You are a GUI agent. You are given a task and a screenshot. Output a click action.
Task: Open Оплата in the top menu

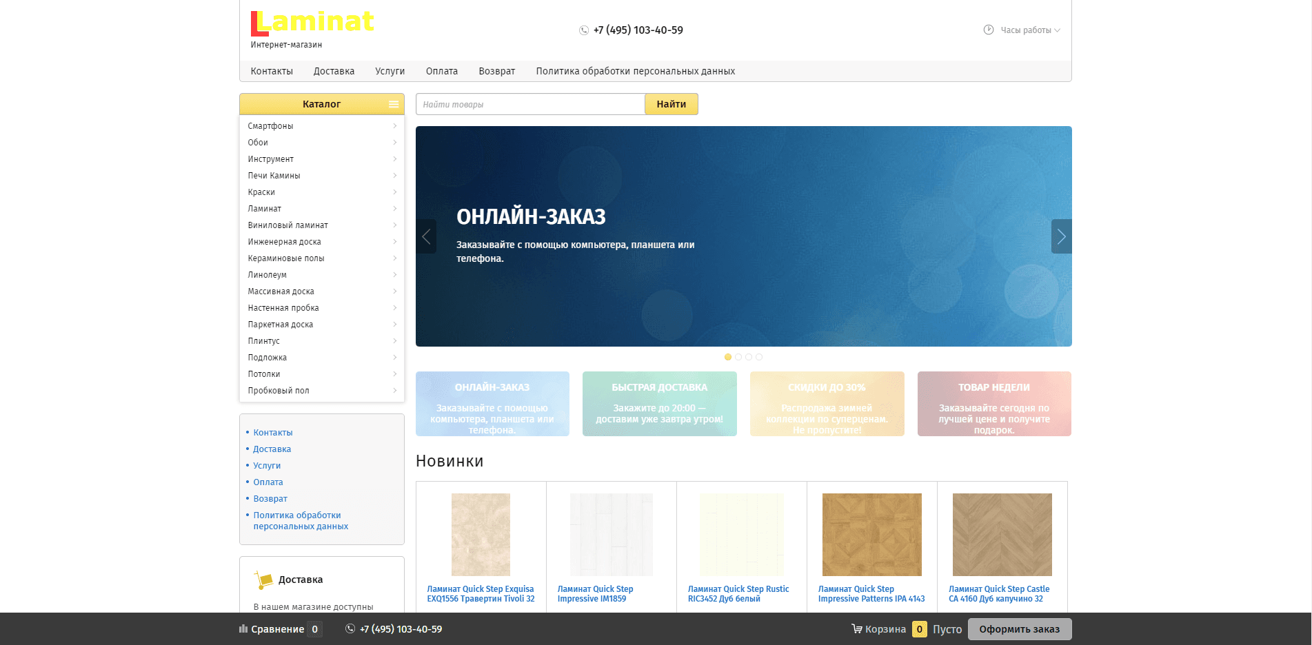click(x=441, y=71)
